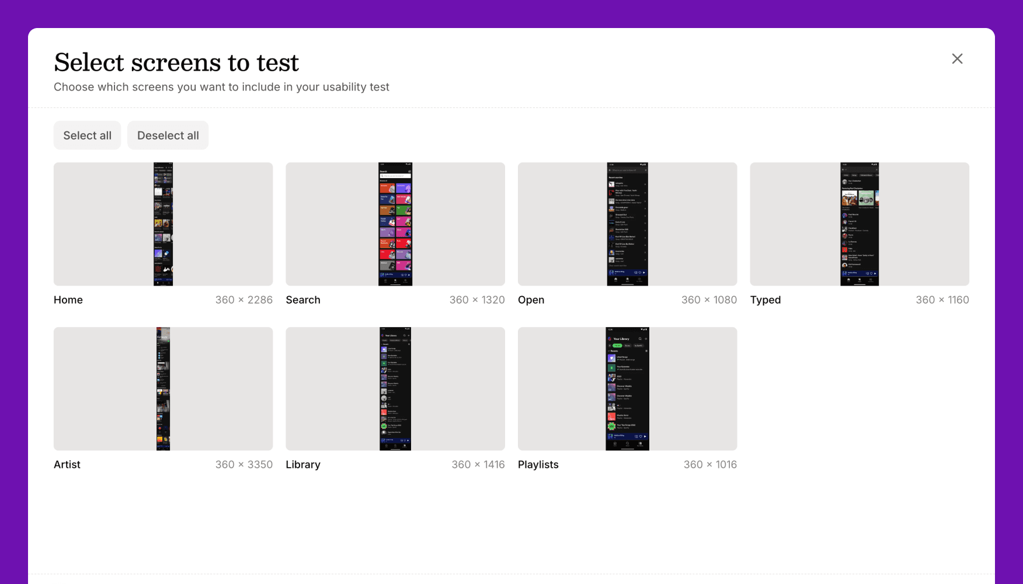1023x584 pixels.
Task: Select the Search screen thumbnail
Action: (395, 224)
